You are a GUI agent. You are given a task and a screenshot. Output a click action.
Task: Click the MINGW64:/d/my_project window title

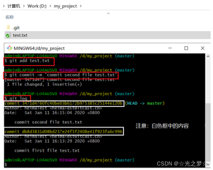click(39, 48)
